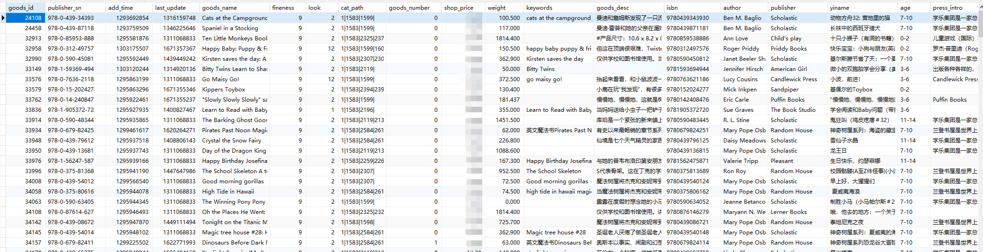Click the author column header
The image size is (983, 252).
[745, 7]
